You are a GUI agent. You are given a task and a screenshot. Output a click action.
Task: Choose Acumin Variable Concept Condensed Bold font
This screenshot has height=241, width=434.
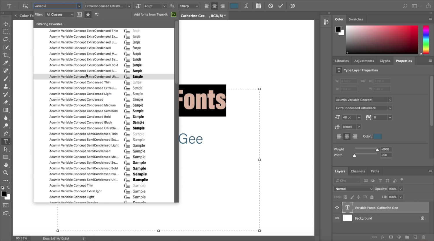[80, 117]
